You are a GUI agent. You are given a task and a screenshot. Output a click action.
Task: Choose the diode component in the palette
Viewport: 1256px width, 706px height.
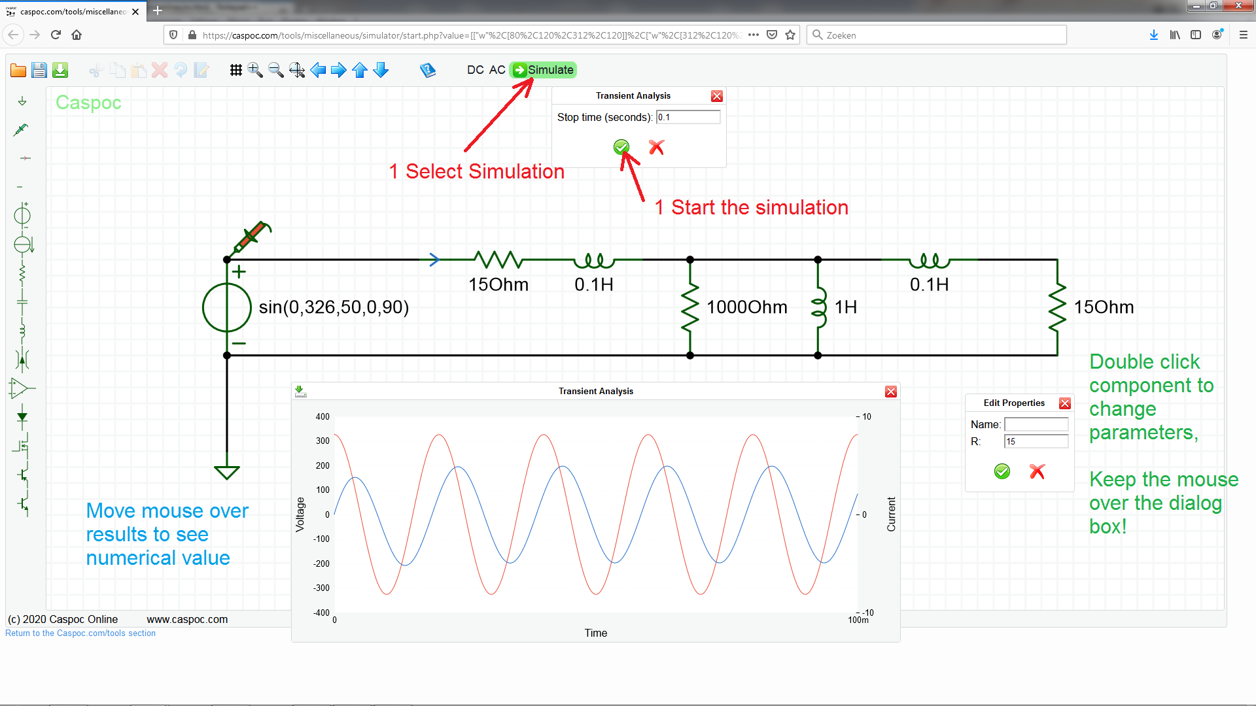pos(22,416)
